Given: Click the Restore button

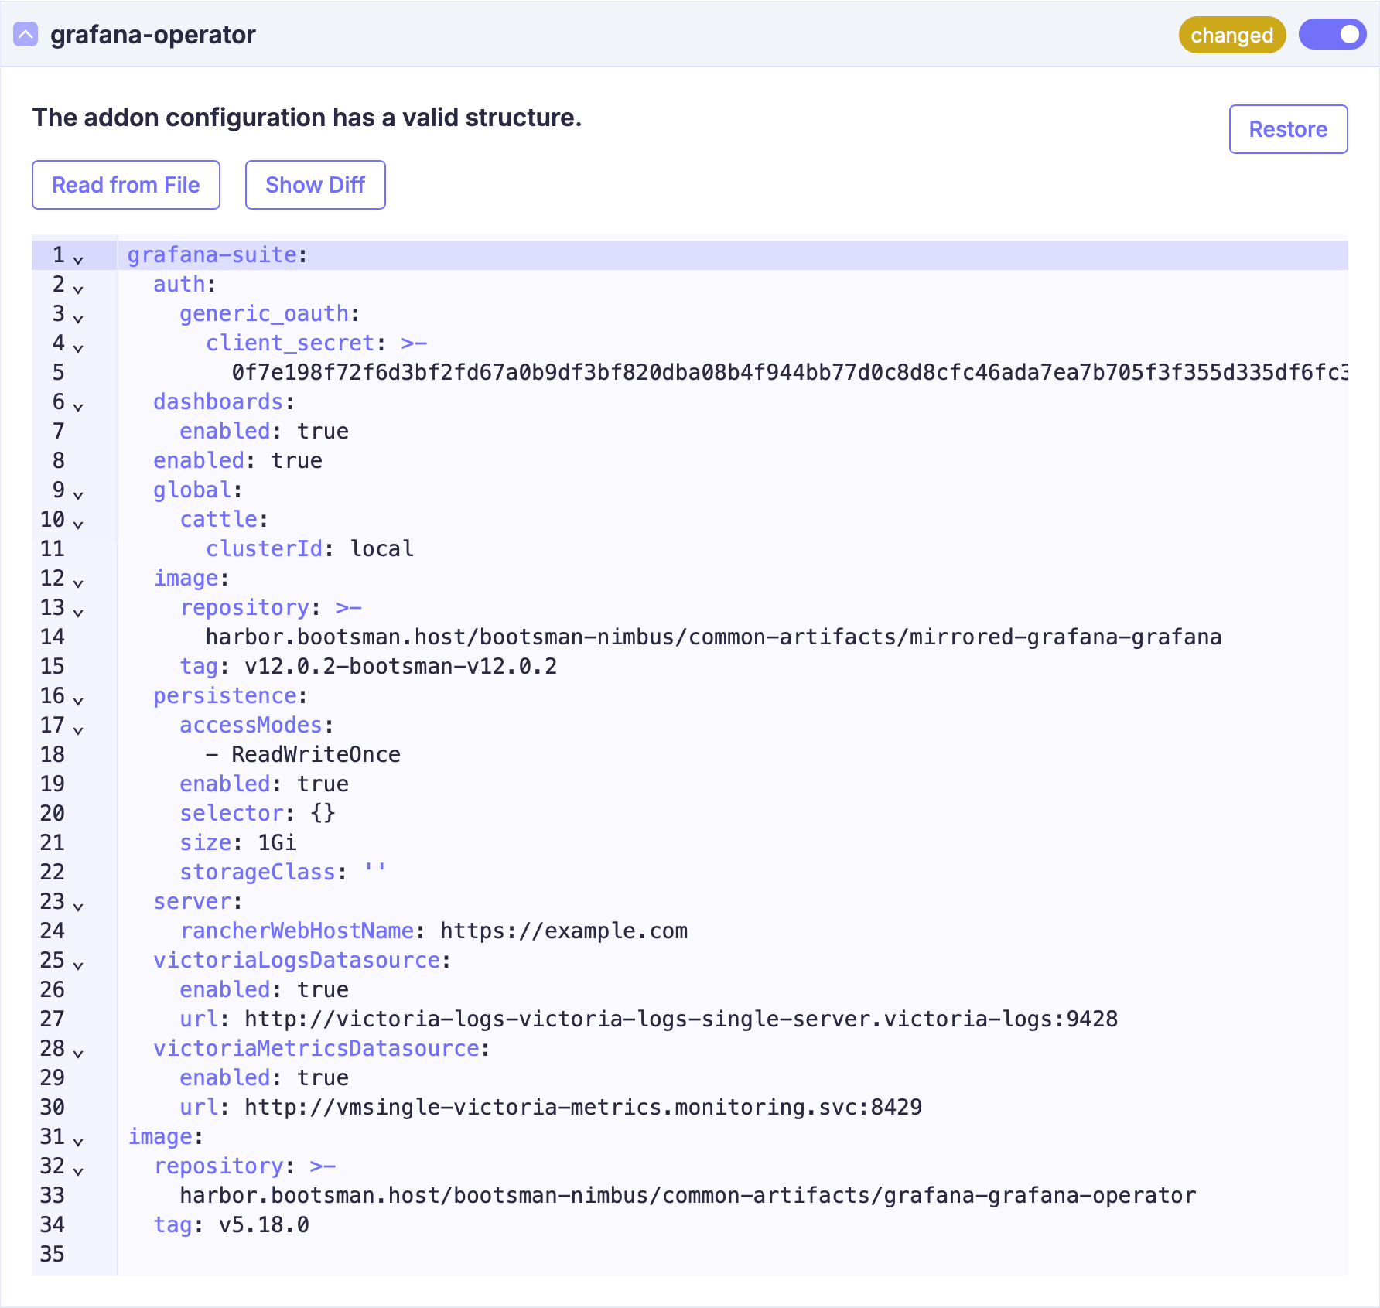Looking at the screenshot, I should coord(1288,129).
